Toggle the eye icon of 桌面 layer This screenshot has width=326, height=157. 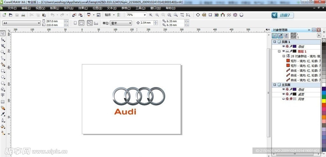click(x=283, y=94)
